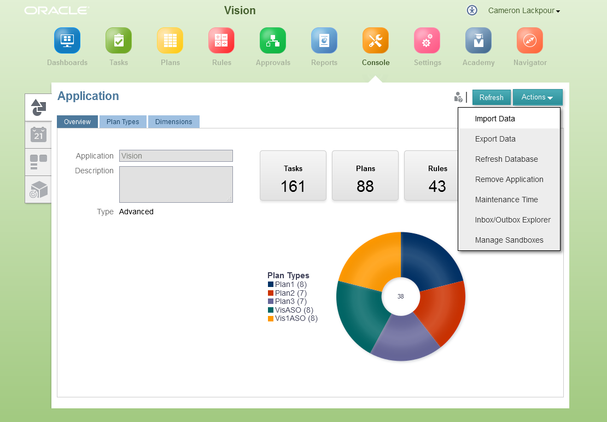Click the Plan1 (8) legend swatch

(x=271, y=284)
